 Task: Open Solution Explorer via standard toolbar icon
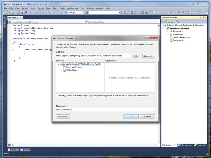tap(124, 13)
